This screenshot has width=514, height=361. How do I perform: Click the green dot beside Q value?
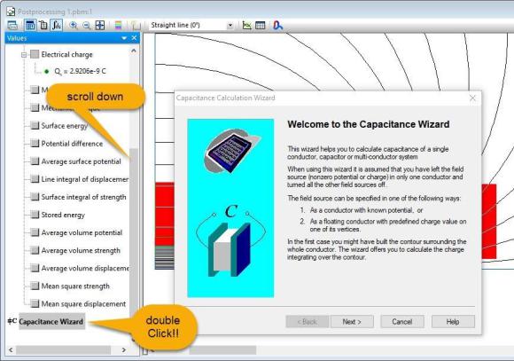click(x=47, y=71)
